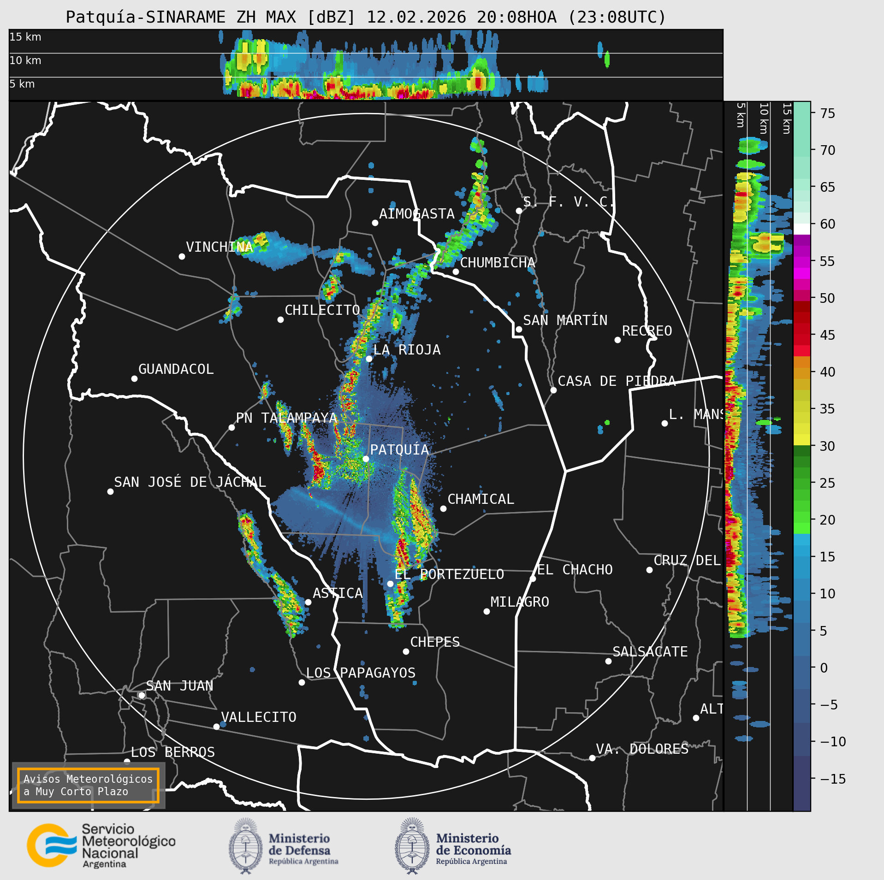Click the 10 km line in top cross-section
The height and width of the screenshot is (880, 884).
(366, 53)
